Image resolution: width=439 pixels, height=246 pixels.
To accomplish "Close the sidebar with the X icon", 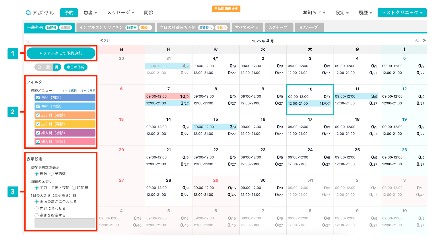I will pyautogui.click(x=28, y=42).
